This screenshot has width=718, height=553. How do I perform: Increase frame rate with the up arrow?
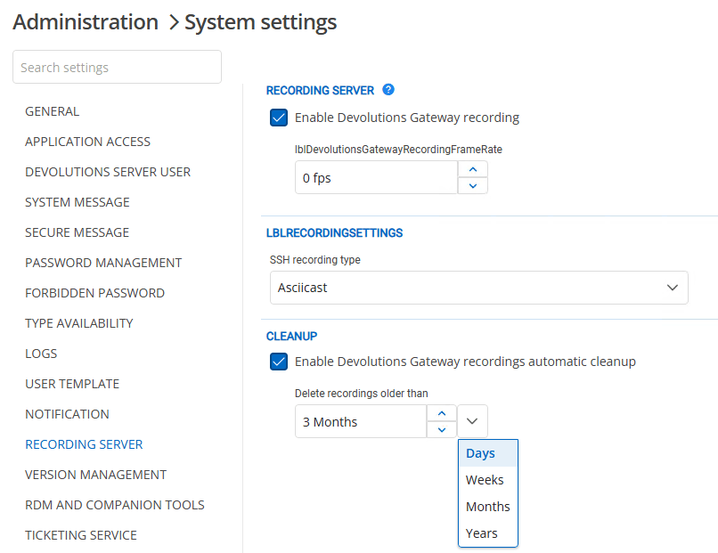(472, 169)
